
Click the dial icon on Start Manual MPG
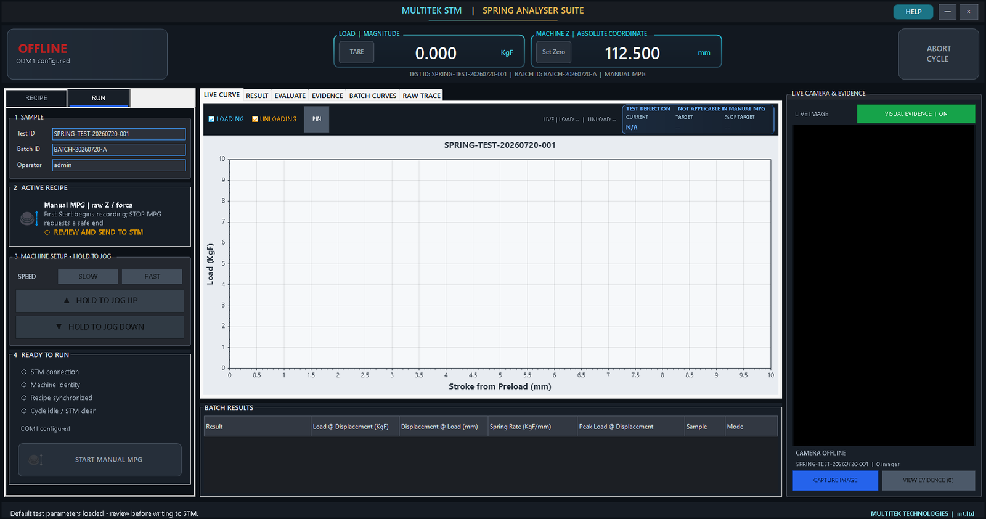[x=36, y=460]
